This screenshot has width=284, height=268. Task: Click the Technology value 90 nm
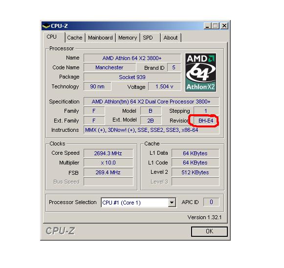tap(97, 86)
